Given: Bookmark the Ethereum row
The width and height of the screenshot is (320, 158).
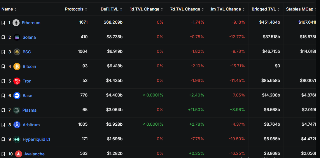Looking at the screenshot, I should (x=3, y=23).
